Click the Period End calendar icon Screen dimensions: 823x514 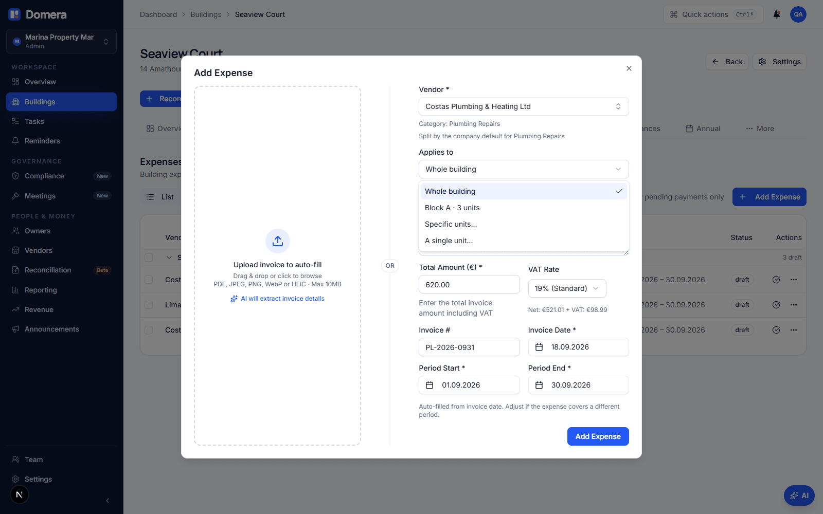tap(539, 385)
